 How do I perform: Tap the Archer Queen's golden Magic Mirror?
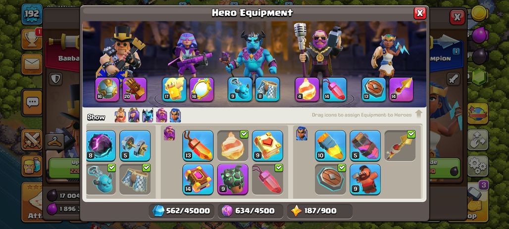[x=202, y=89]
